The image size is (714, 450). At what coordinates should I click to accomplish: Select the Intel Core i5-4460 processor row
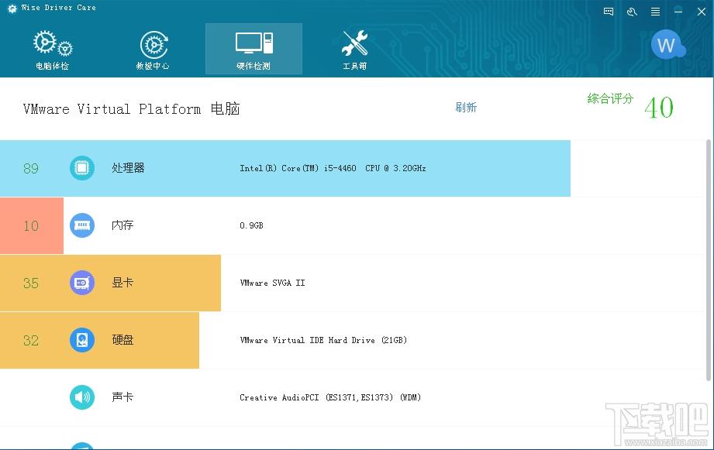333,168
